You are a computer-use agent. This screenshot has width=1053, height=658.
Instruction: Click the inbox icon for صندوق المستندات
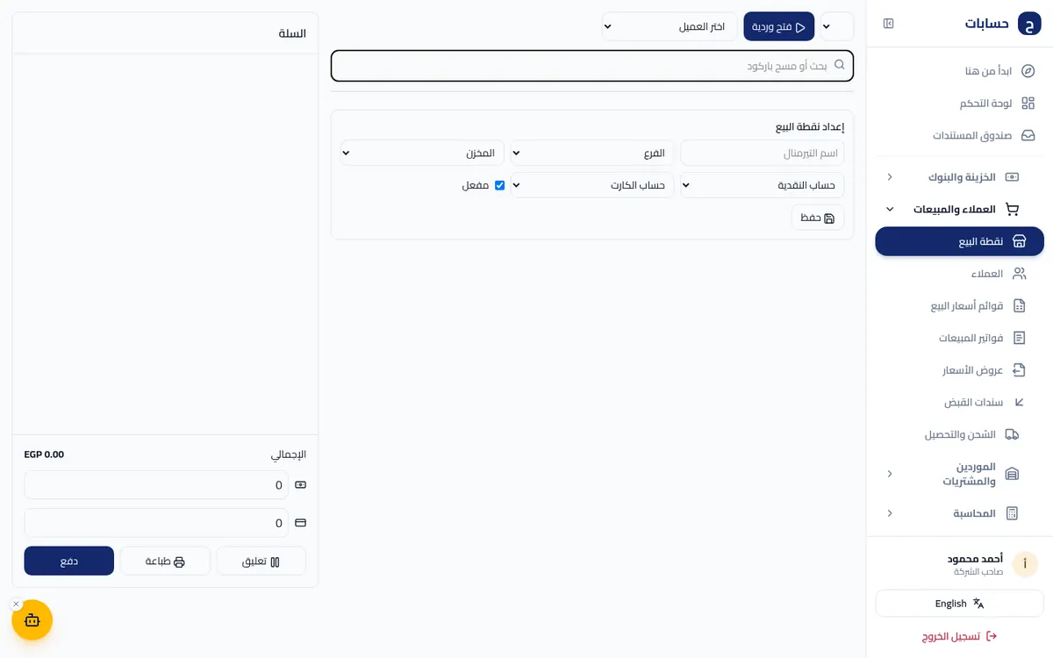1028,136
